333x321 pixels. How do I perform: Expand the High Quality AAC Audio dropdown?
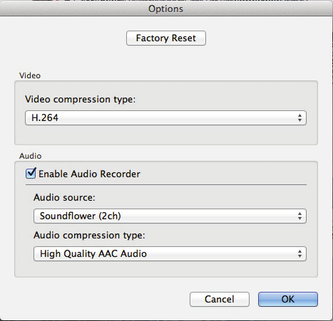pos(170,253)
